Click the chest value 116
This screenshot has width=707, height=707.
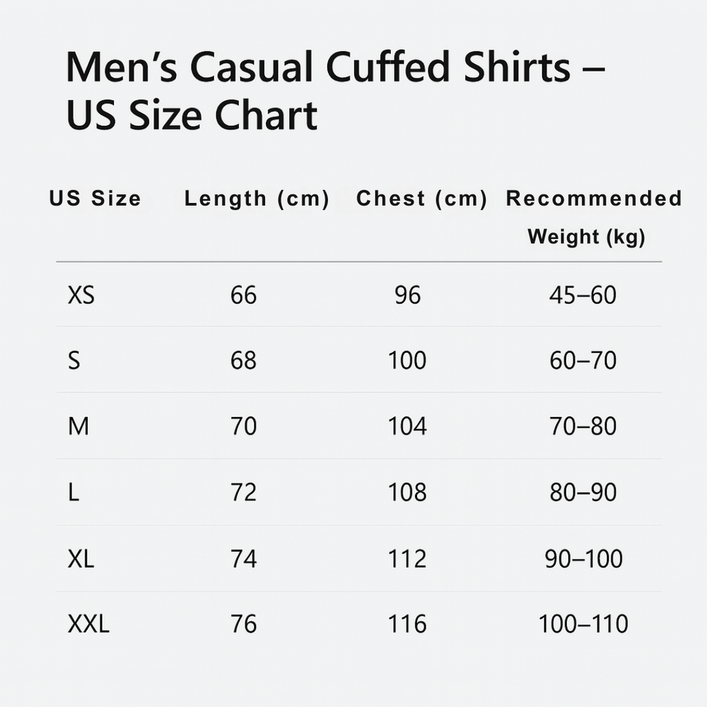(x=407, y=624)
